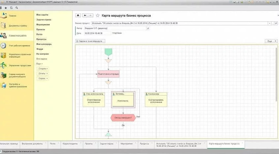Select the 'Обход завершен?' condition hexagon
This screenshot has height=154, width=279.
[x=123, y=118]
